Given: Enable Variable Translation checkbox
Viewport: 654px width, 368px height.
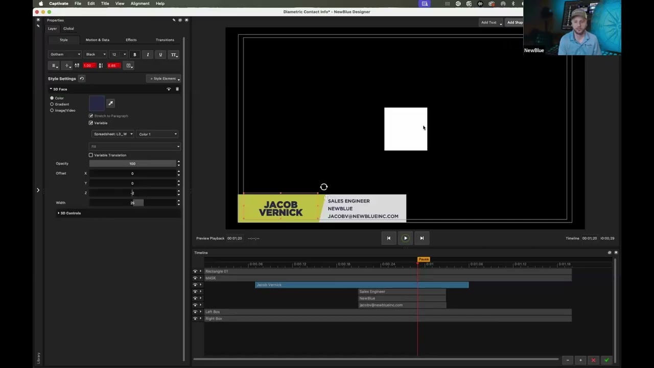Looking at the screenshot, I should pyautogui.click(x=91, y=155).
